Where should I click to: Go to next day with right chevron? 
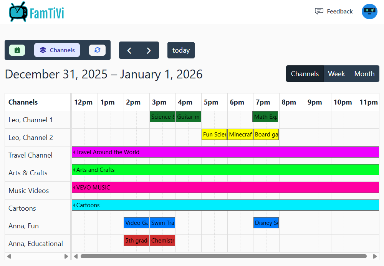149,50
